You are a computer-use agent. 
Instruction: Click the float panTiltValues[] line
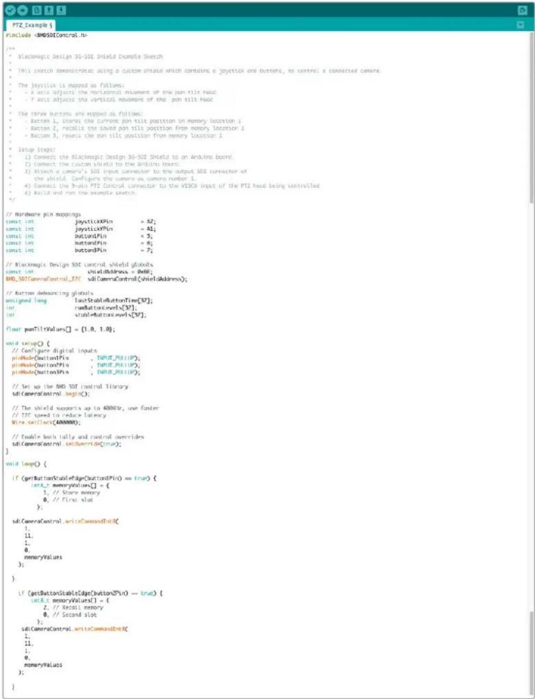coord(60,329)
